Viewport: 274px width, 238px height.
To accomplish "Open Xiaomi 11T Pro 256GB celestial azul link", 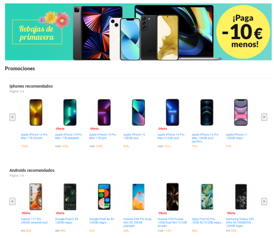I will click(34, 221).
